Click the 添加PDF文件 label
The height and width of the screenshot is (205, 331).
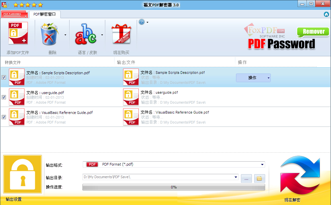[x=18, y=53]
